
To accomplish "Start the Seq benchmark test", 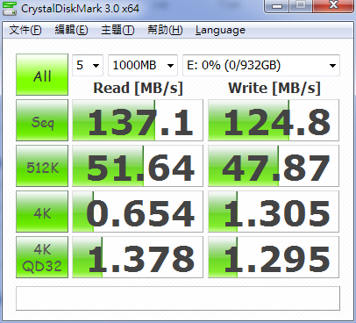I will coord(42,120).
